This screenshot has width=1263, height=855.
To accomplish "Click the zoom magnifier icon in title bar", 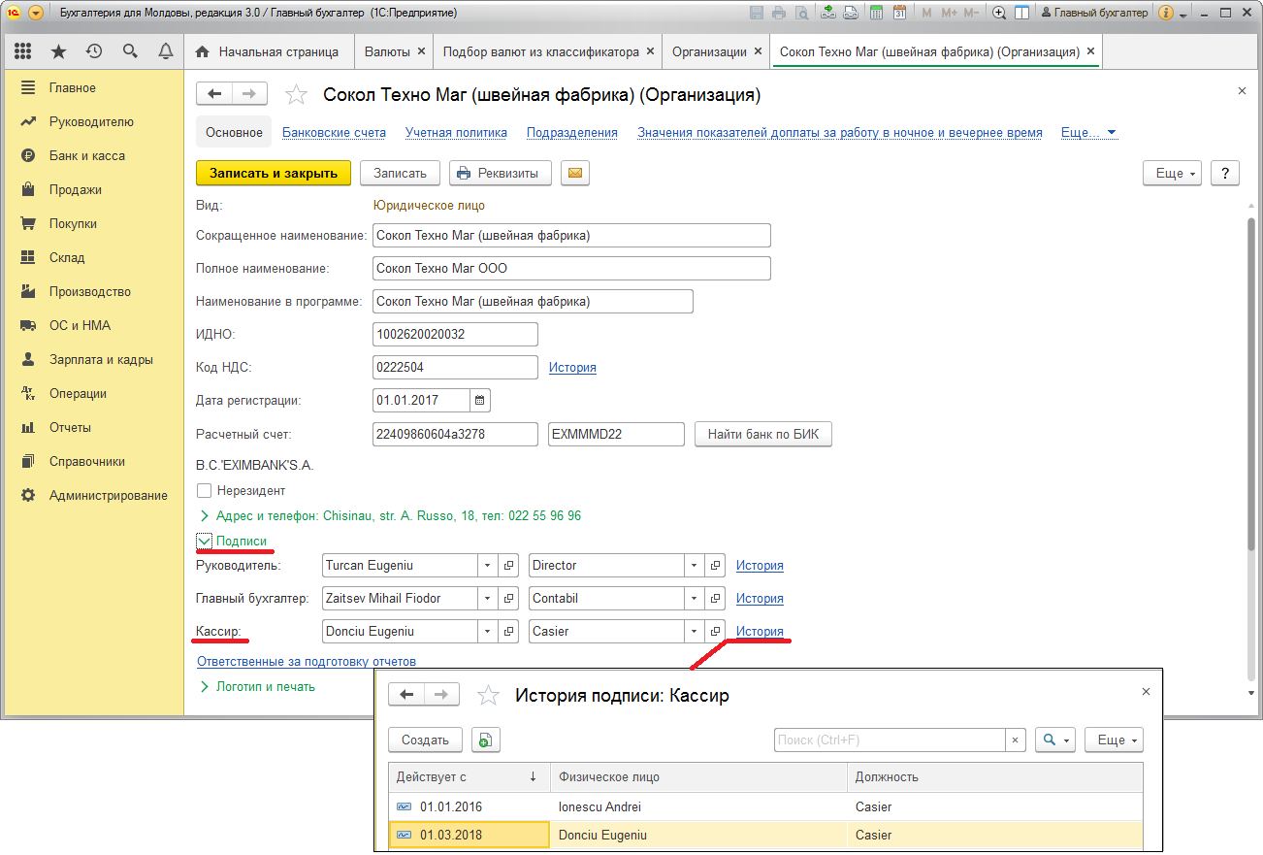I will (999, 13).
